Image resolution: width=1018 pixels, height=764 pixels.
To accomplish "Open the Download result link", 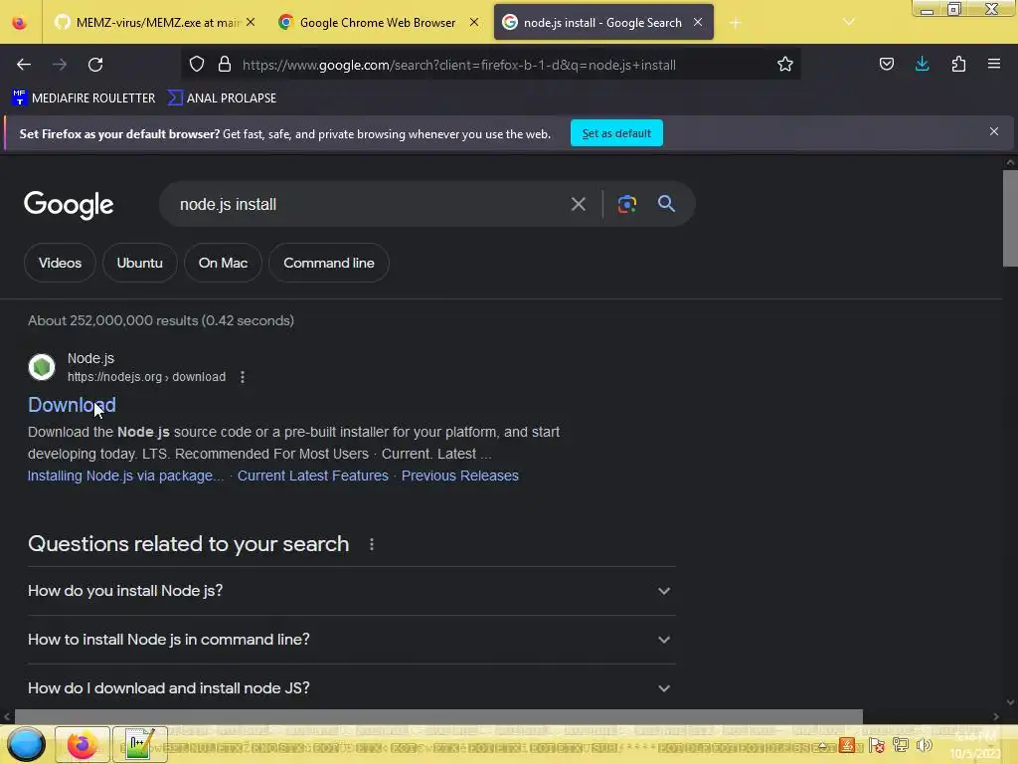I will click(72, 405).
